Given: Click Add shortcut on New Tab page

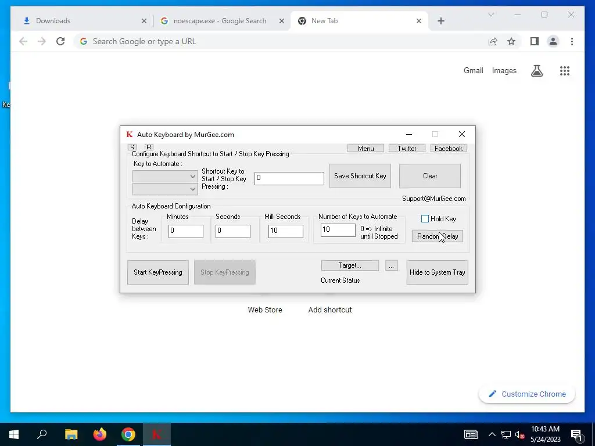Looking at the screenshot, I should tap(330, 310).
